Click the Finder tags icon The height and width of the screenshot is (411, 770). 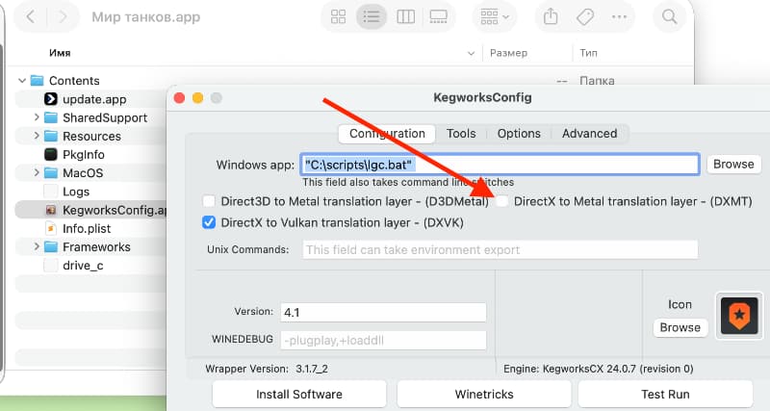[585, 17]
